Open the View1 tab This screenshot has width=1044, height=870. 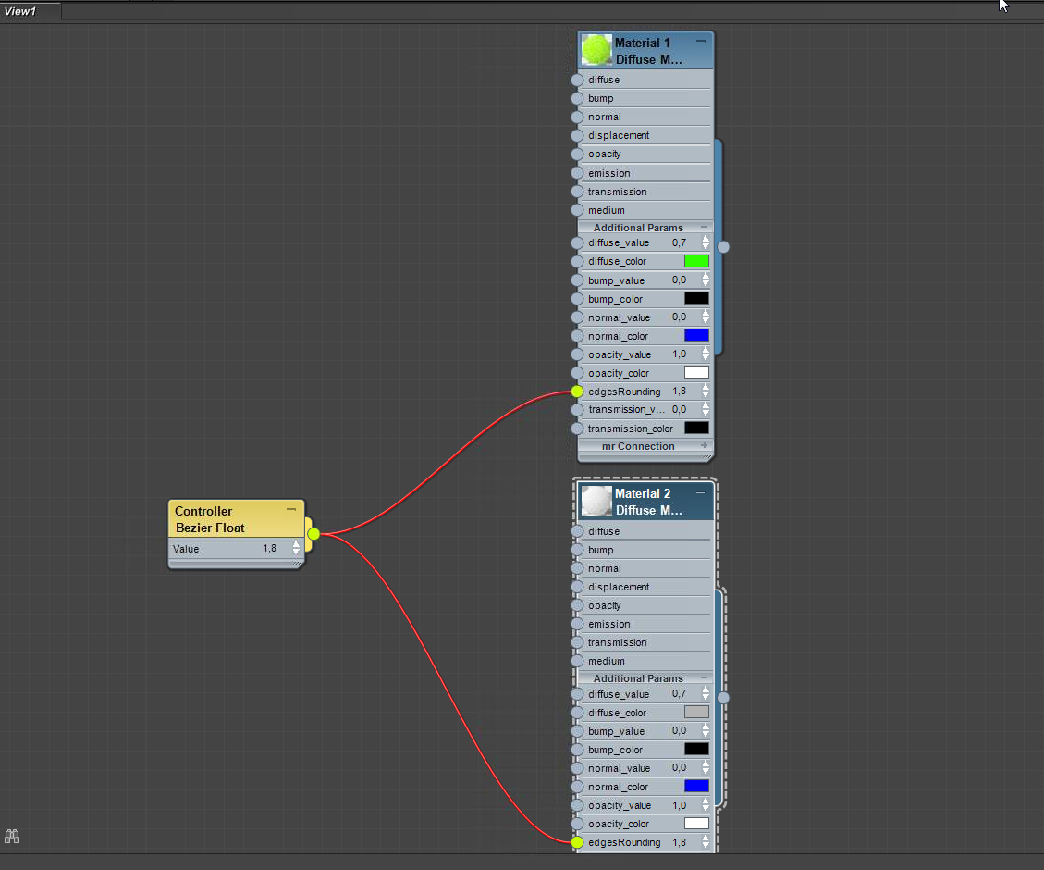coord(30,11)
